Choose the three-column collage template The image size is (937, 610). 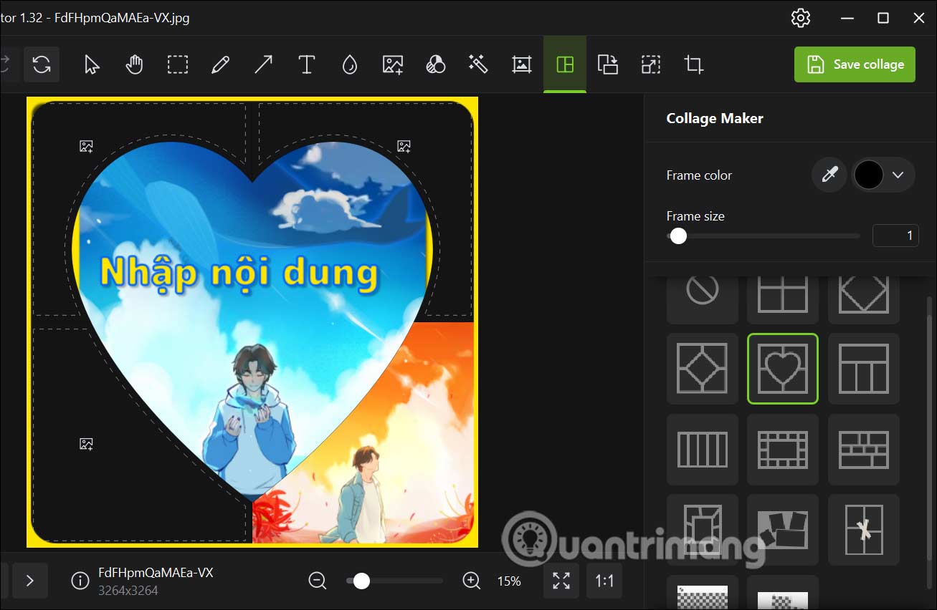(x=863, y=369)
